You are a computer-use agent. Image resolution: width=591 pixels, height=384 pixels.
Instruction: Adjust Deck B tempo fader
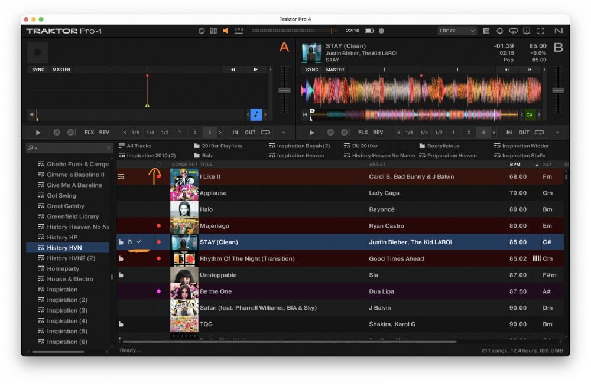(558, 90)
